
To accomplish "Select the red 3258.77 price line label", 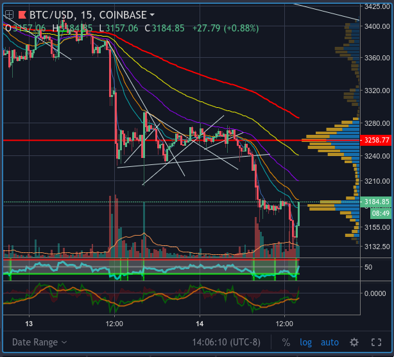I will click(376, 140).
